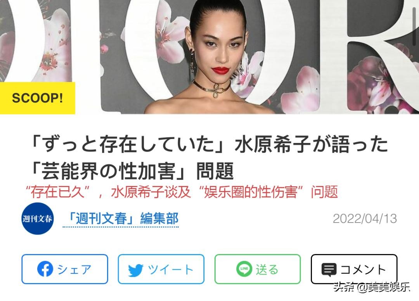
Task: Tweet article via ツイート button
Action: 161,269
